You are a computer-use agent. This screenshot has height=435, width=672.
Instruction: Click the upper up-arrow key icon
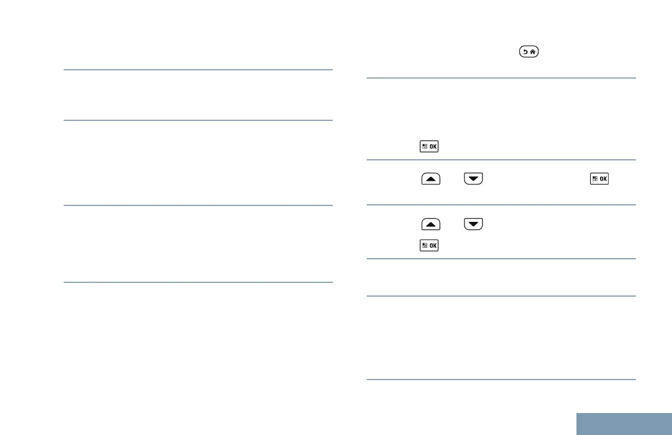(x=431, y=179)
